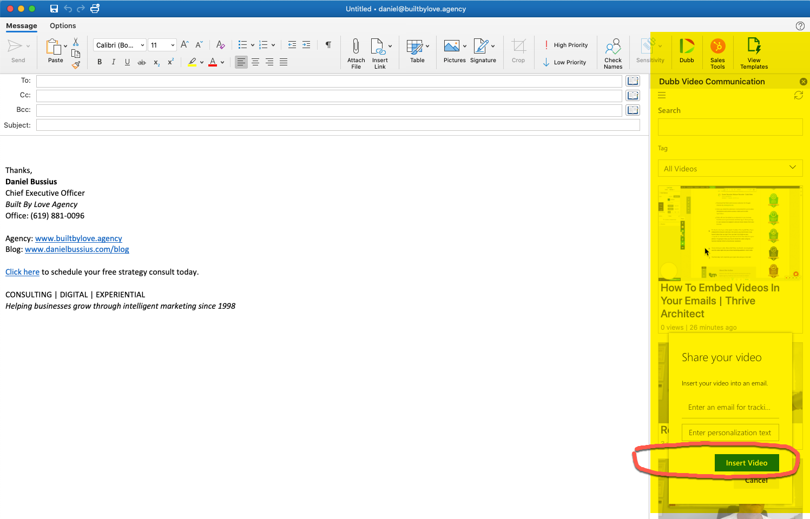Click the Insert Video button
Image resolution: width=810 pixels, height=519 pixels.
point(746,463)
